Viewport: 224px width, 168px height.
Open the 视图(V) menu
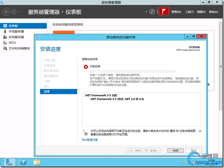coord(201,12)
